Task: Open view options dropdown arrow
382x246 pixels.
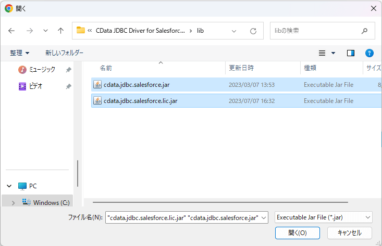Action: click(x=334, y=53)
